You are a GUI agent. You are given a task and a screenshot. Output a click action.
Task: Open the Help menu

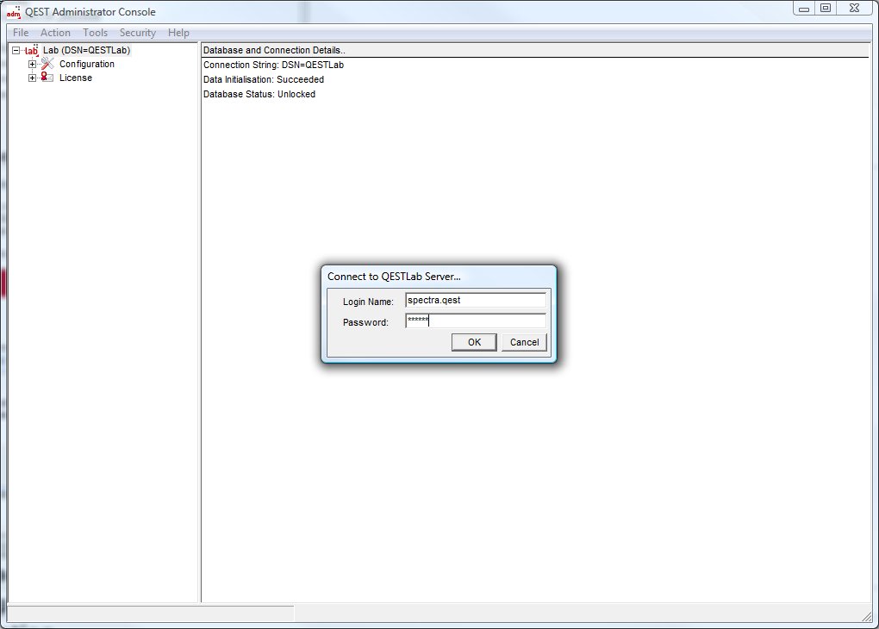[x=178, y=33]
